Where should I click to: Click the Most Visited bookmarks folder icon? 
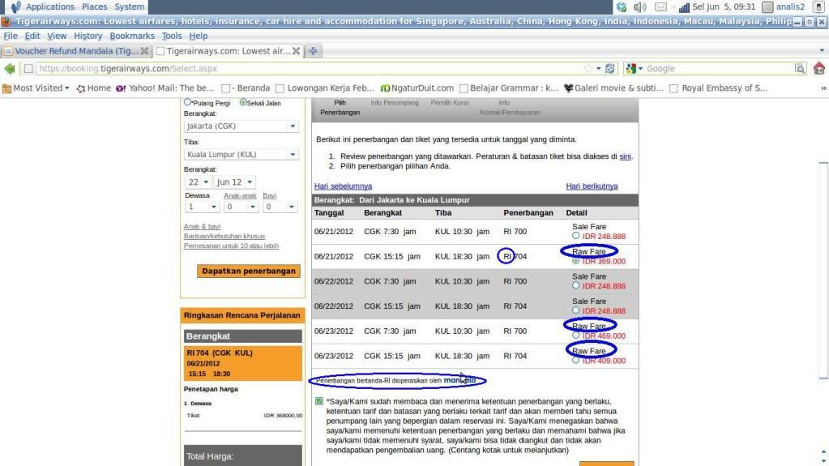pos(6,88)
